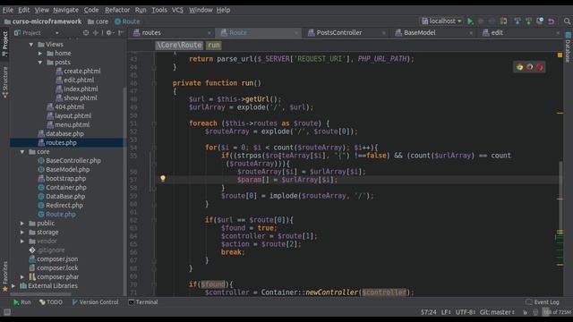Click the lock read-only toggle in status bar
Screen dimensions: 573x322
(x=525, y=312)
